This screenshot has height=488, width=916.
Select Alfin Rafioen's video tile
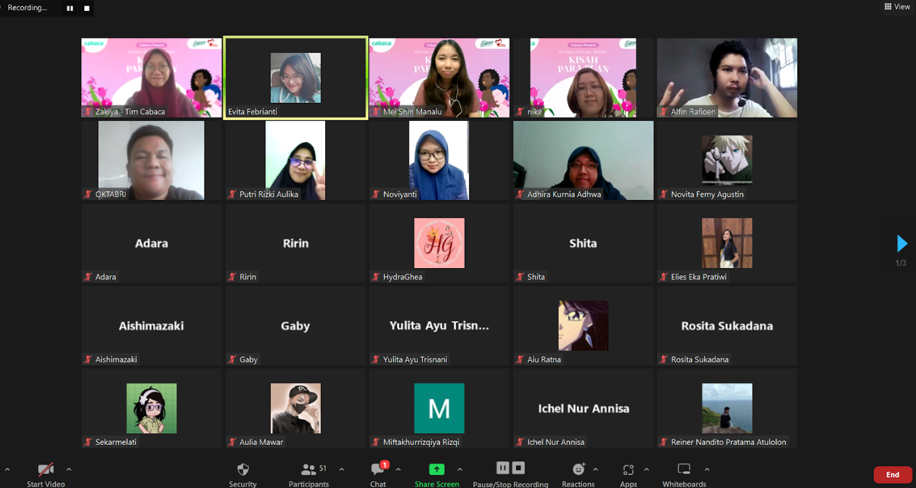(x=726, y=78)
